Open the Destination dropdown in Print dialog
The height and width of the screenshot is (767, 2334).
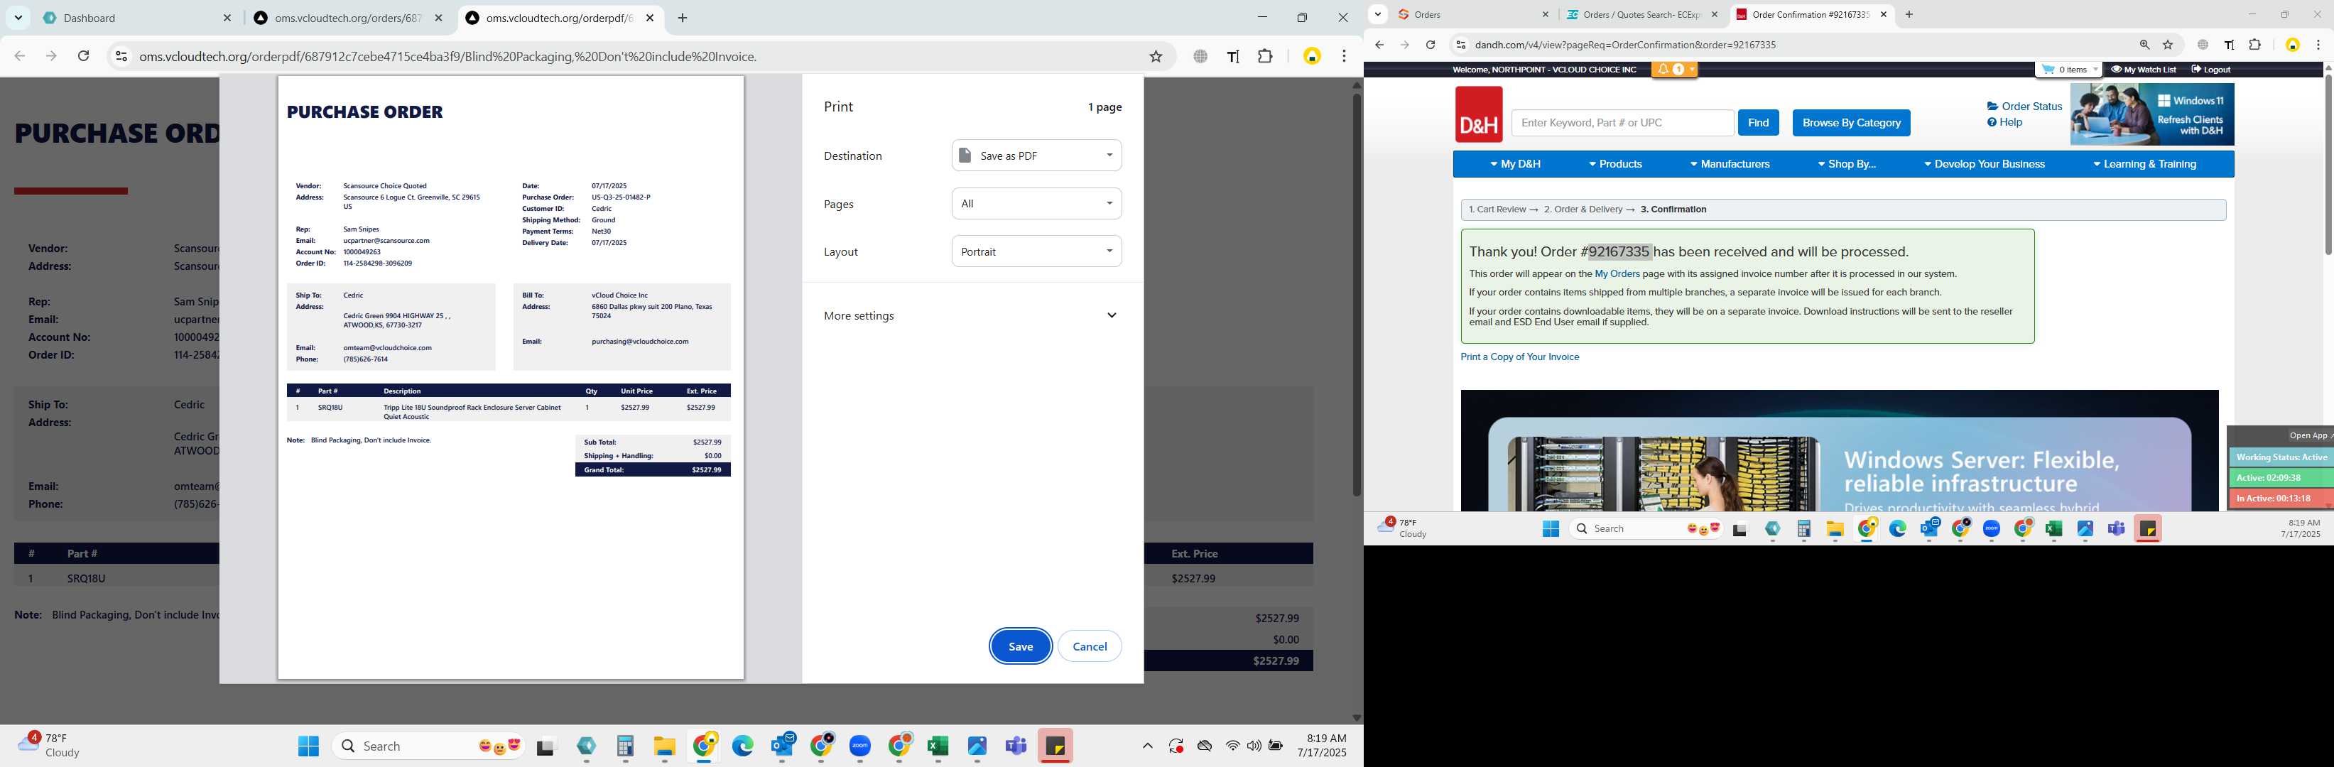point(1036,155)
